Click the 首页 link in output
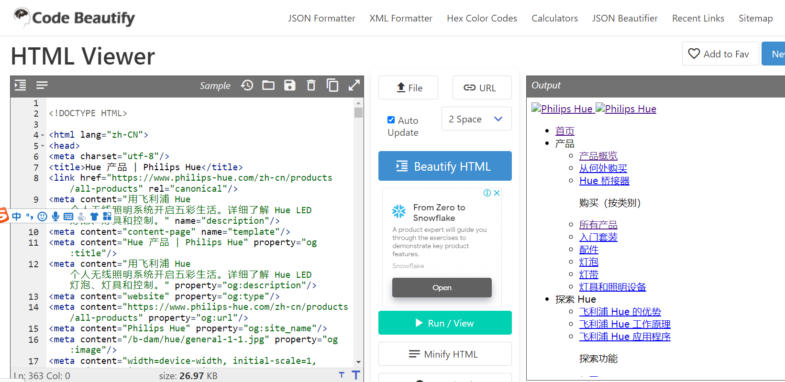Image resolution: width=785 pixels, height=382 pixels. point(564,131)
